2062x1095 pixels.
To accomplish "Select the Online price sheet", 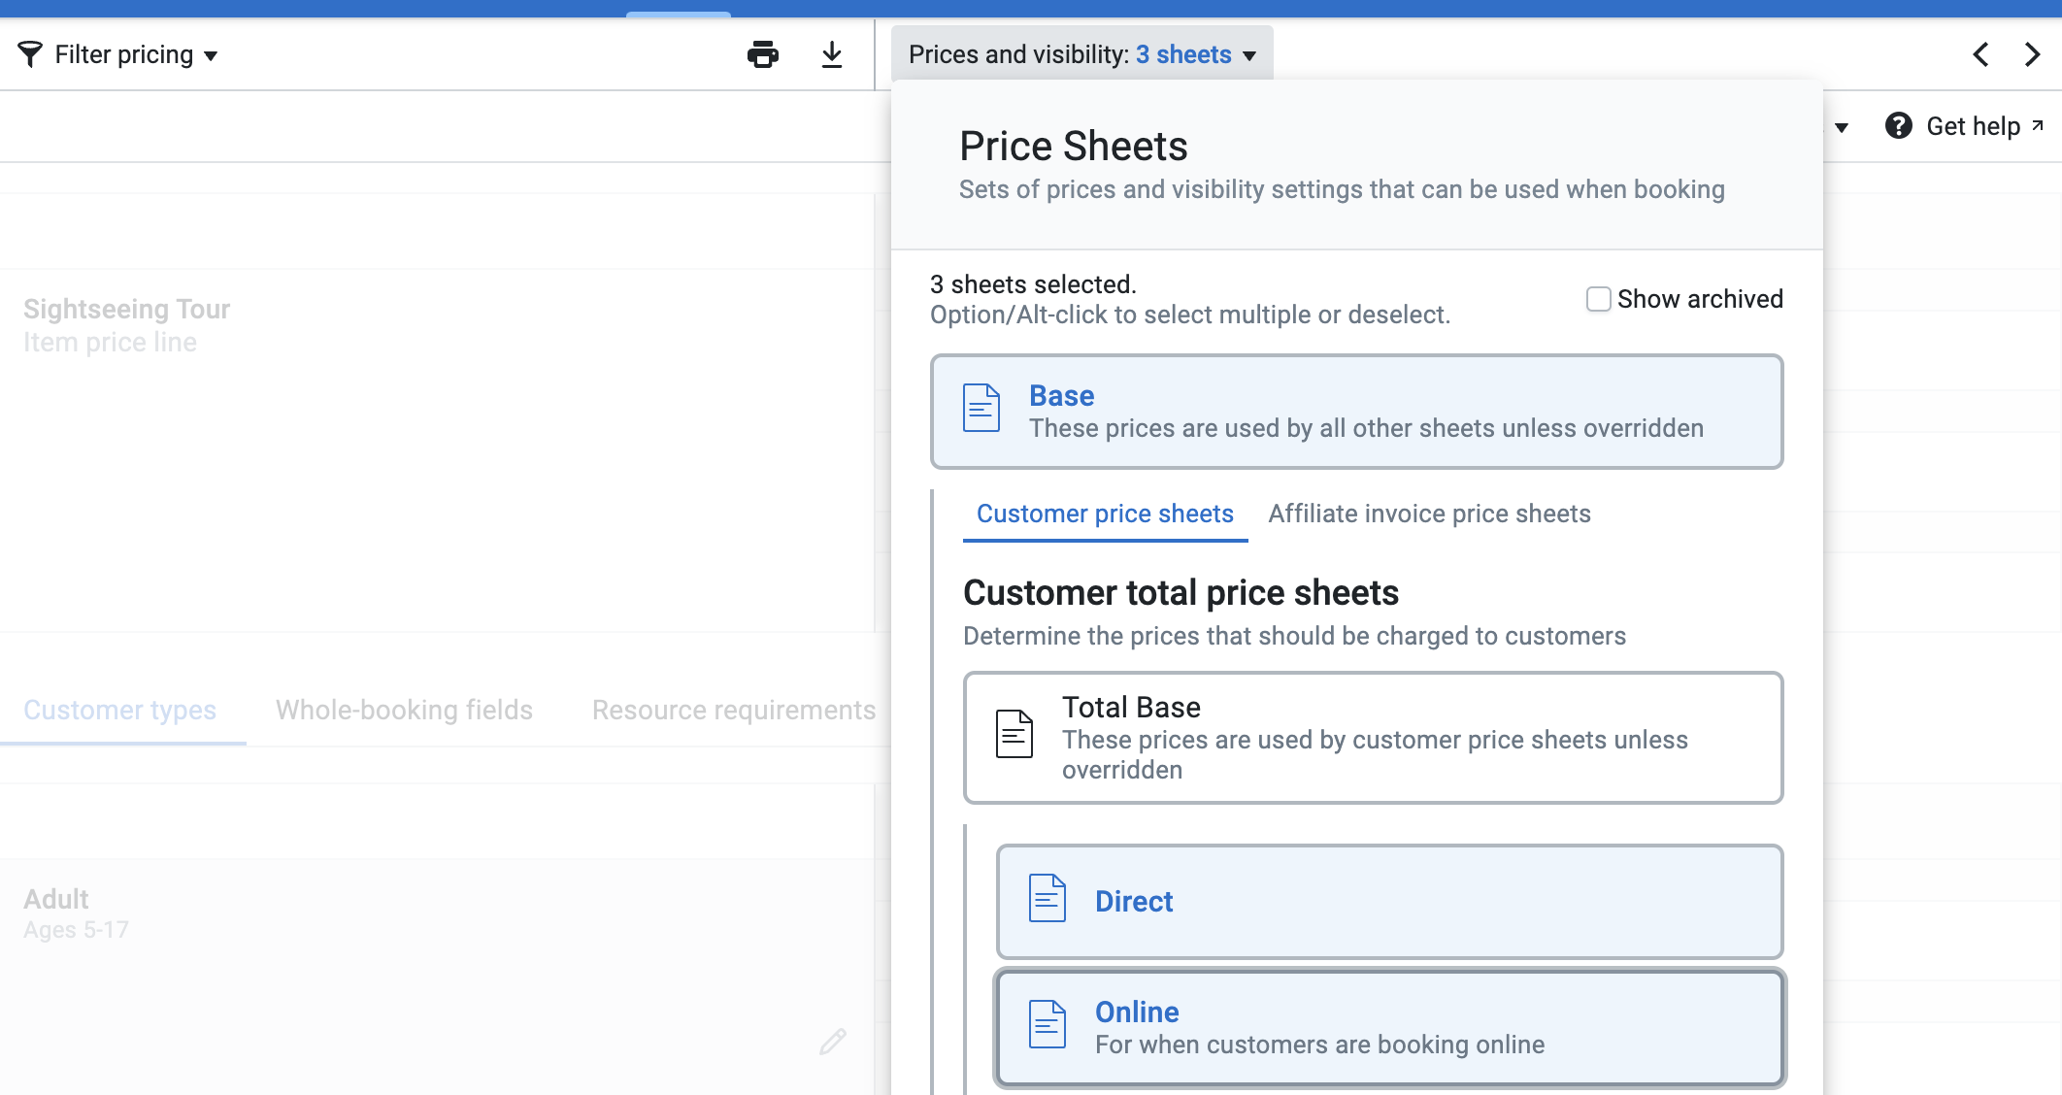I will click(1389, 1028).
